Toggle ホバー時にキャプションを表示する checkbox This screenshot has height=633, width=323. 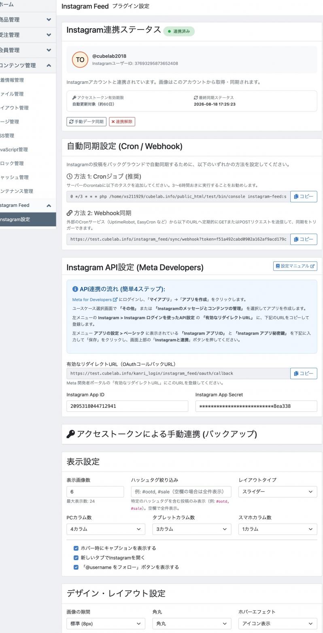click(x=76, y=548)
